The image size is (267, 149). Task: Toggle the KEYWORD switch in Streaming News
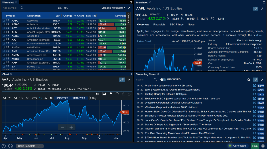click(x=163, y=79)
